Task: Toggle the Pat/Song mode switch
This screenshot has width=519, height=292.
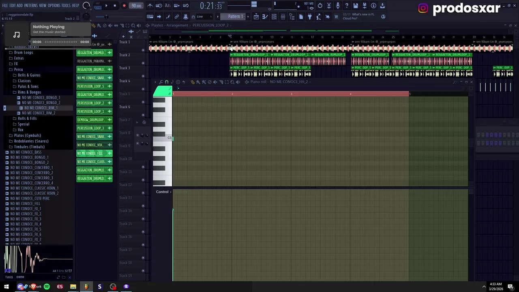Action: pyautogui.click(x=98, y=6)
